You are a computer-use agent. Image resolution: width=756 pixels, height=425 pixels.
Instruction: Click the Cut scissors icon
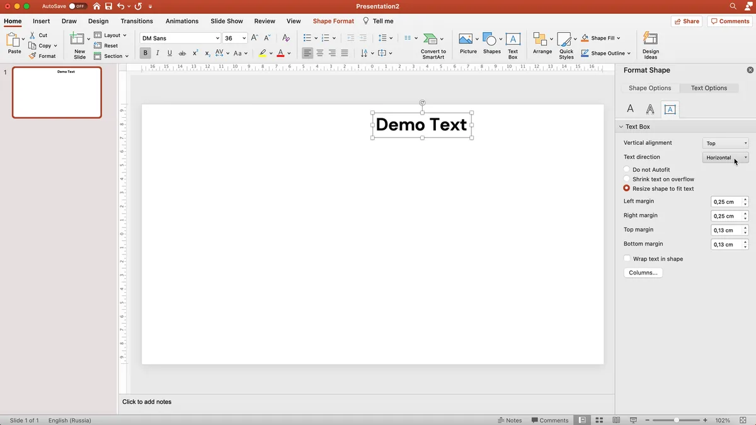click(33, 35)
